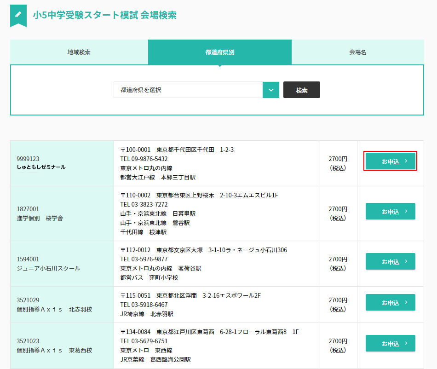This screenshot has width=437, height=369.
Task: Click the ジュニア小石川スクール venue name cell
Action: coord(48,268)
